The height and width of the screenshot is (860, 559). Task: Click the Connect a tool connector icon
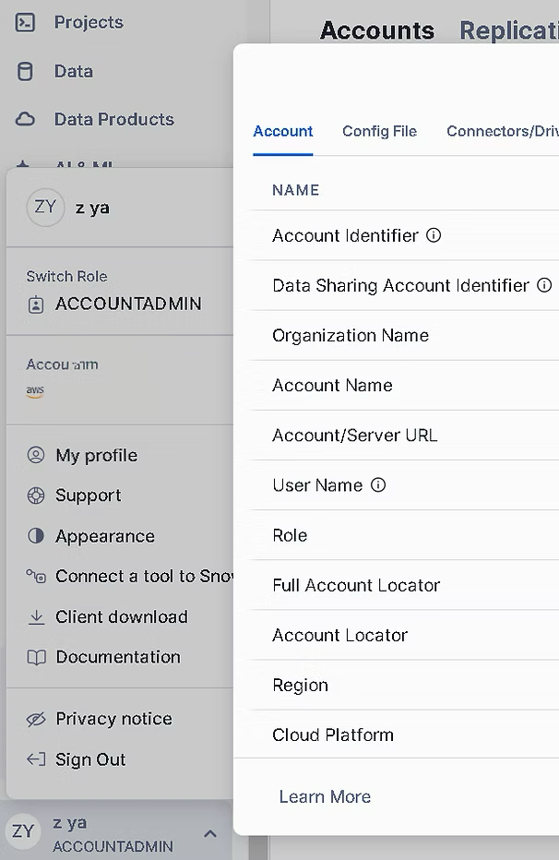pyautogui.click(x=36, y=576)
